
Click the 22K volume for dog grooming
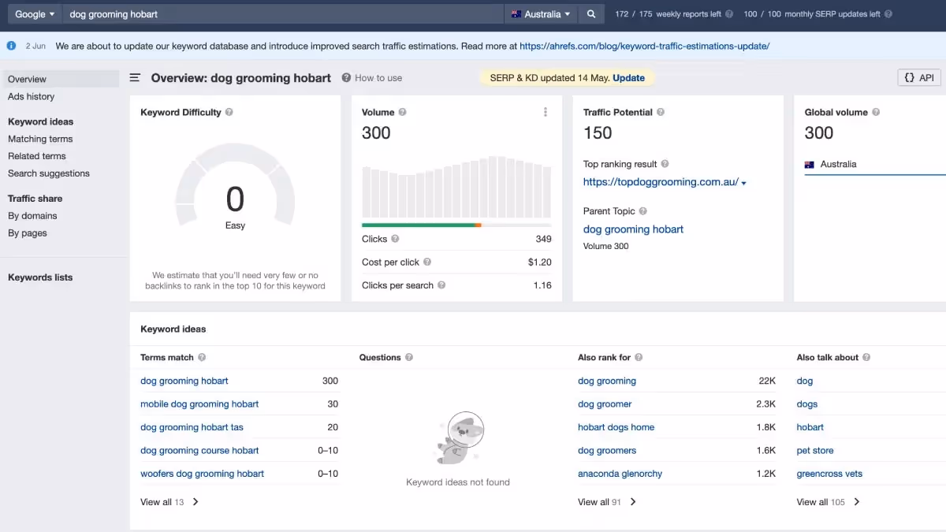point(767,381)
